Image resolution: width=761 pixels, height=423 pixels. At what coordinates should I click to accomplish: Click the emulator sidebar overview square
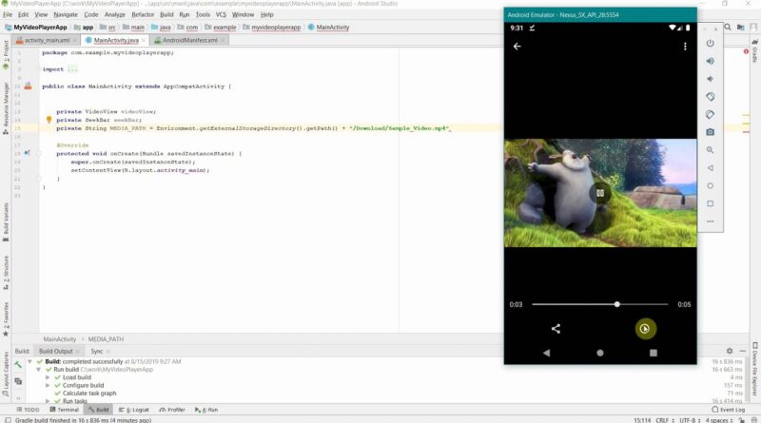pyautogui.click(x=710, y=203)
